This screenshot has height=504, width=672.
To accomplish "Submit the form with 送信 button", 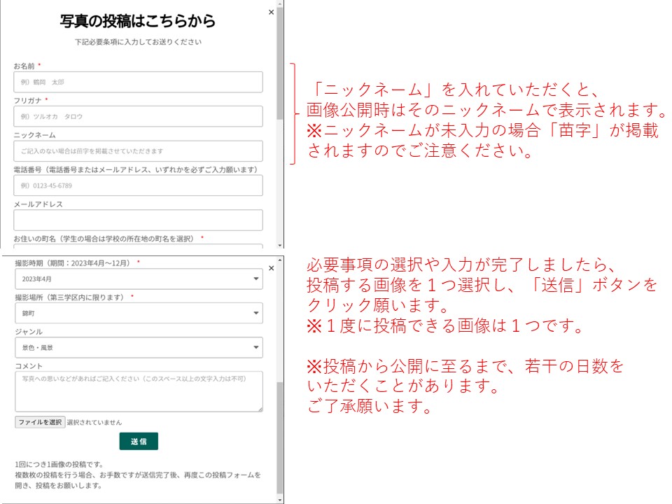I will (x=139, y=441).
